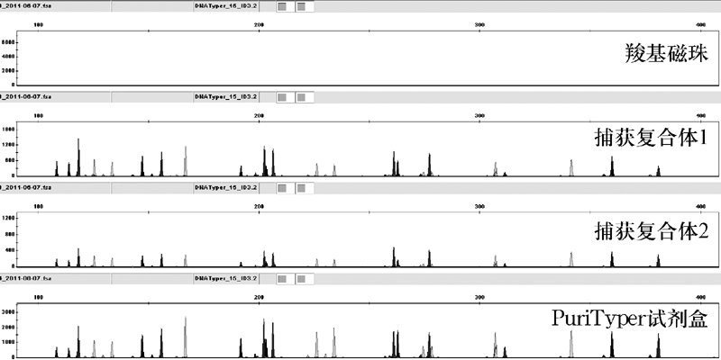Click right gray square icon above 捕获复合体2 panel
This screenshot has height=360, width=721.
pos(301,188)
